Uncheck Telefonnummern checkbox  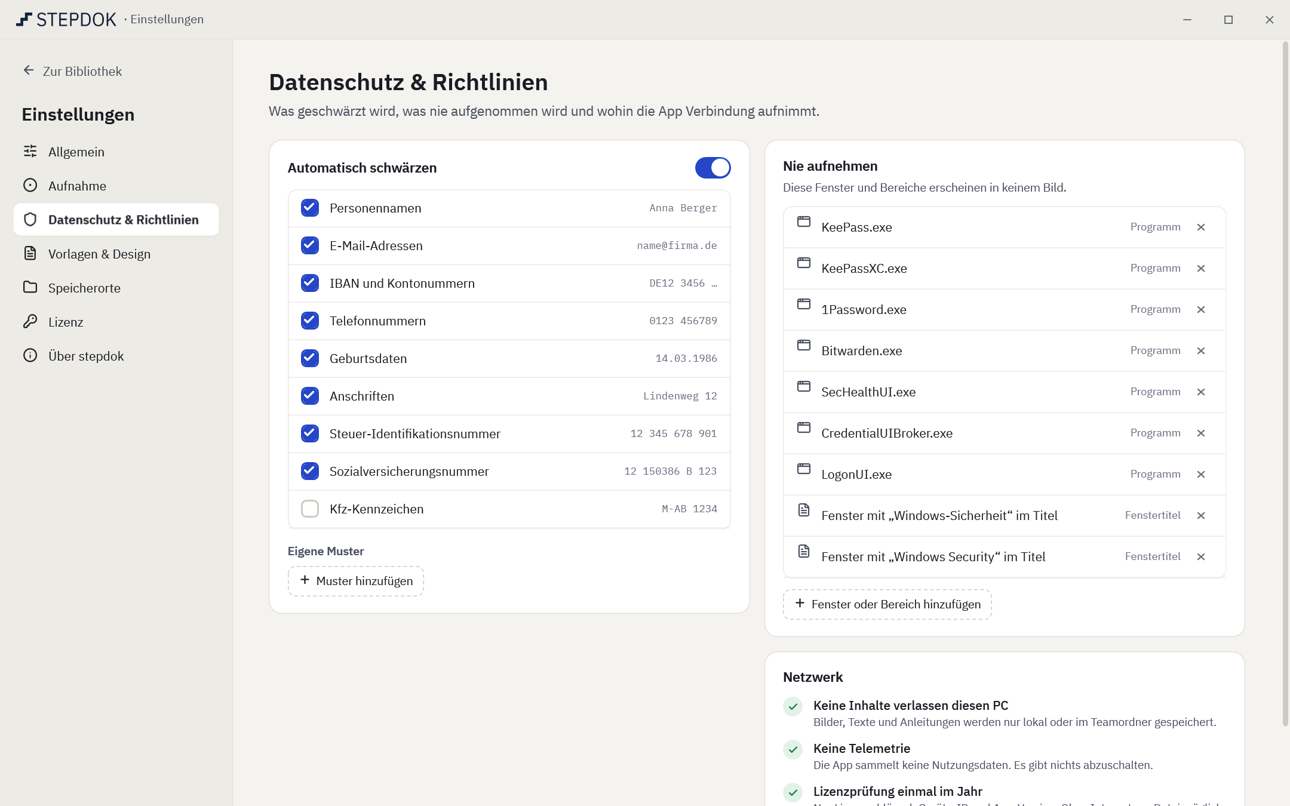click(310, 321)
